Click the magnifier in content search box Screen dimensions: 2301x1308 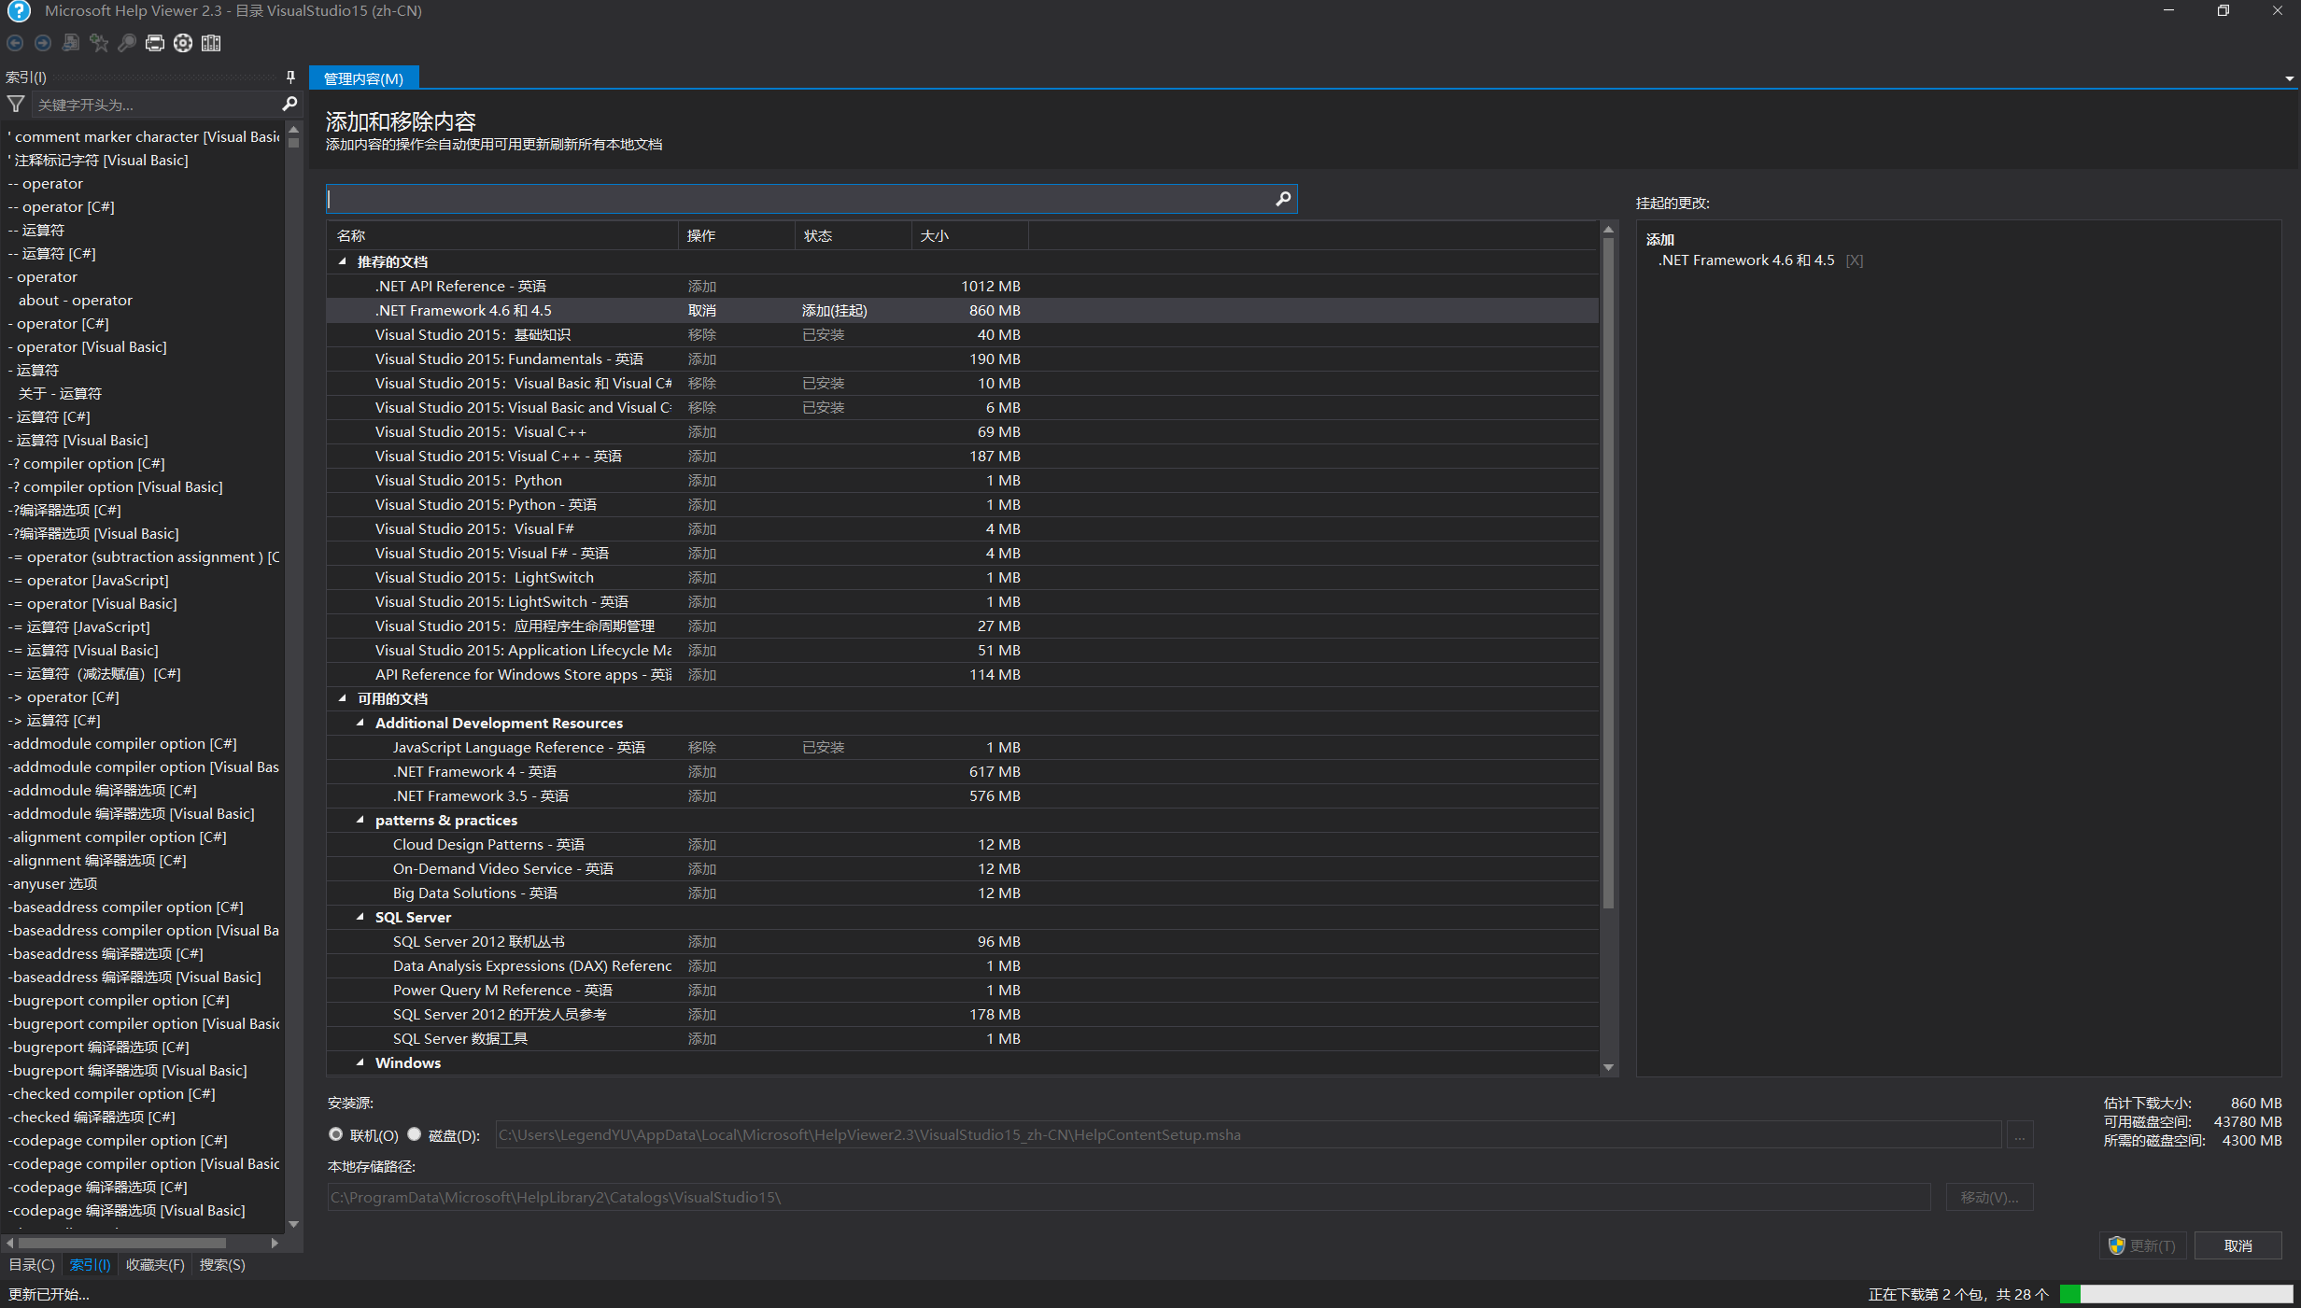click(1283, 199)
